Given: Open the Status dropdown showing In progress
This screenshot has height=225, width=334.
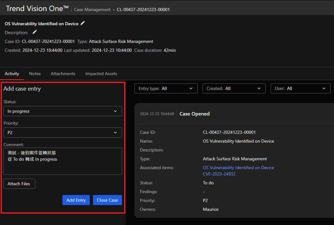Looking at the screenshot, I should (62, 111).
